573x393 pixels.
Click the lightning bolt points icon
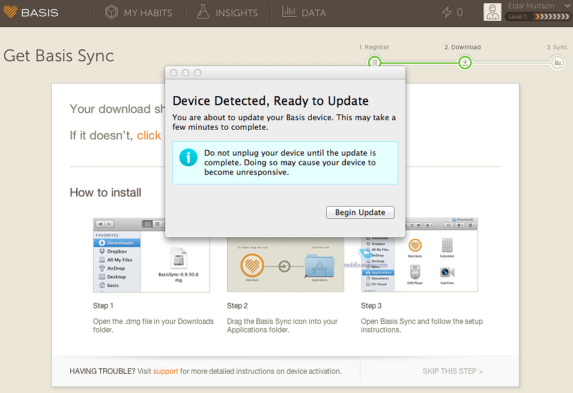(446, 13)
